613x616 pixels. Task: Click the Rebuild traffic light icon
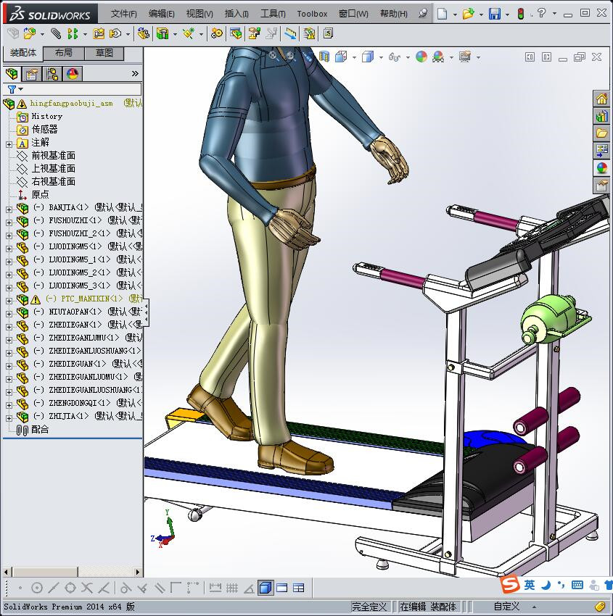[521, 14]
